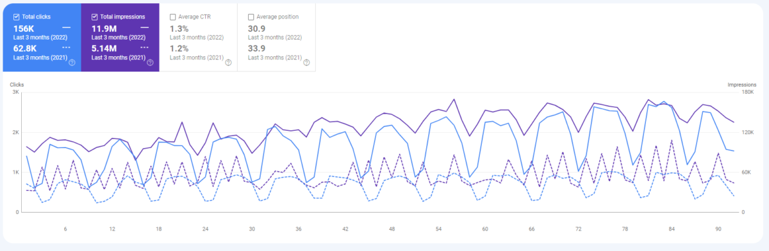Click the 60K label on impressions axis
Viewport: 769px width, 251px height.
point(747,172)
